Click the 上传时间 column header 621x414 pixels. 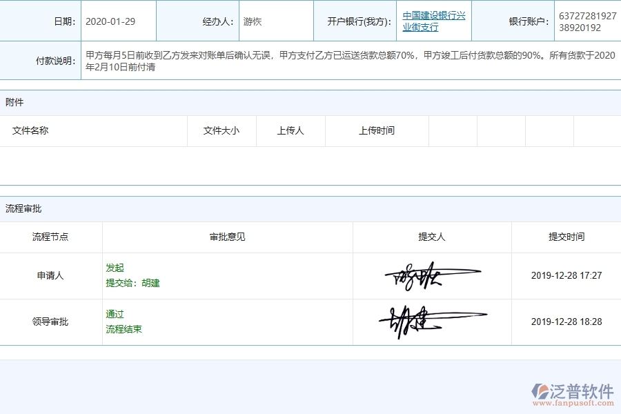[x=376, y=130]
